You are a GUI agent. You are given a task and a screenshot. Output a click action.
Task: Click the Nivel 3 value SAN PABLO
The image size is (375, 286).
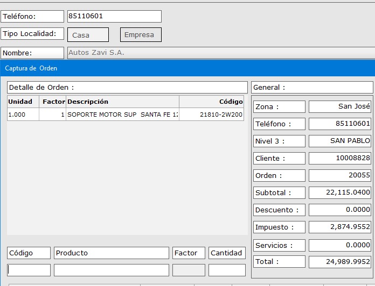click(x=339, y=141)
